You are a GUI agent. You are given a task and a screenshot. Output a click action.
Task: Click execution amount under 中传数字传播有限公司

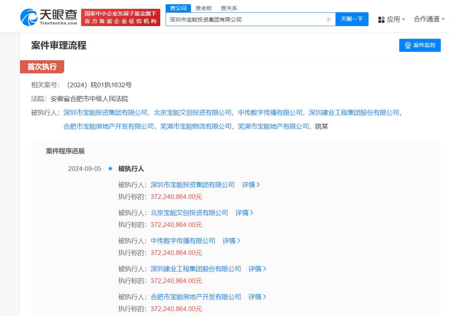coord(176,253)
